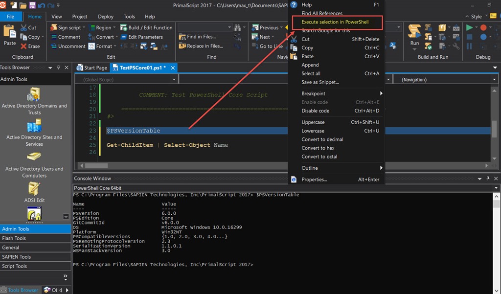Select the Script Tools category
This screenshot has height=294, width=501.
[35, 266]
